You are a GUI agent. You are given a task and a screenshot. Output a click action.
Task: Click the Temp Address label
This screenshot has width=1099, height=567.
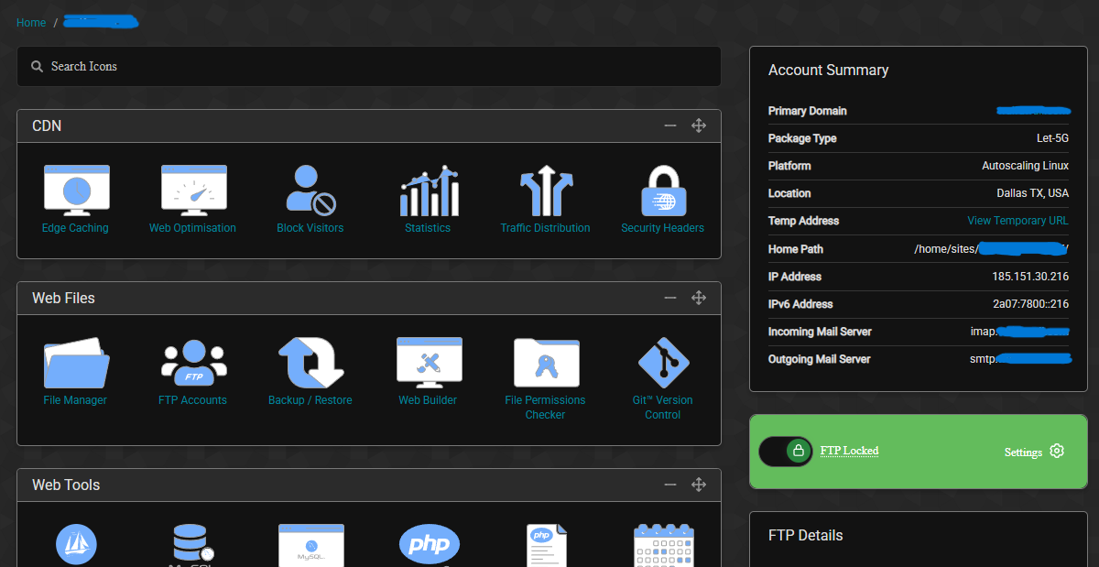[x=803, y=221]
